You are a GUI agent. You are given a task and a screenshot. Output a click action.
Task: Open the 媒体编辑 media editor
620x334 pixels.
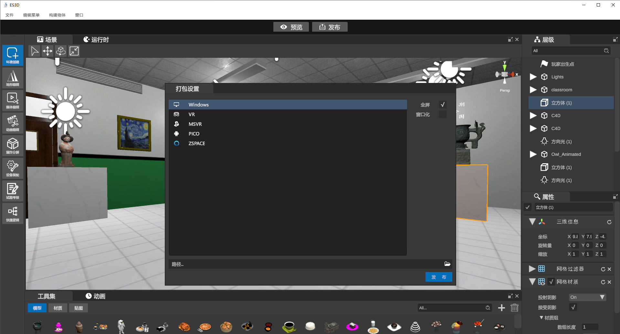[x=13, y=100]
